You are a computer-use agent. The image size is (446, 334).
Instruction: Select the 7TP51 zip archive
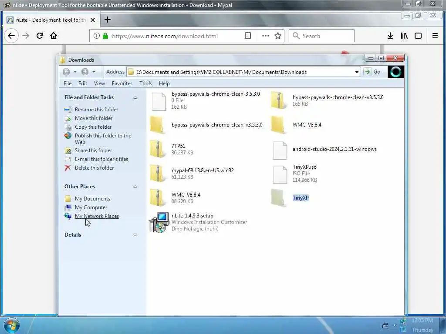(x=157, y=149)
